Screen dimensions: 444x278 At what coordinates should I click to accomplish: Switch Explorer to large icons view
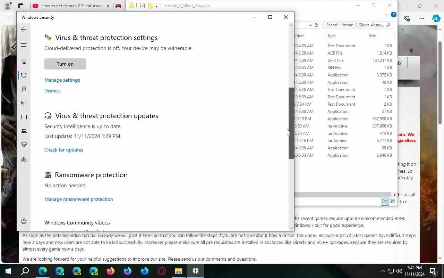(x=392, y=202)
